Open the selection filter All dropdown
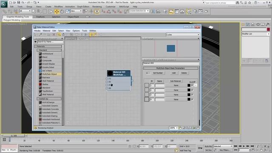 pos(25,11)
